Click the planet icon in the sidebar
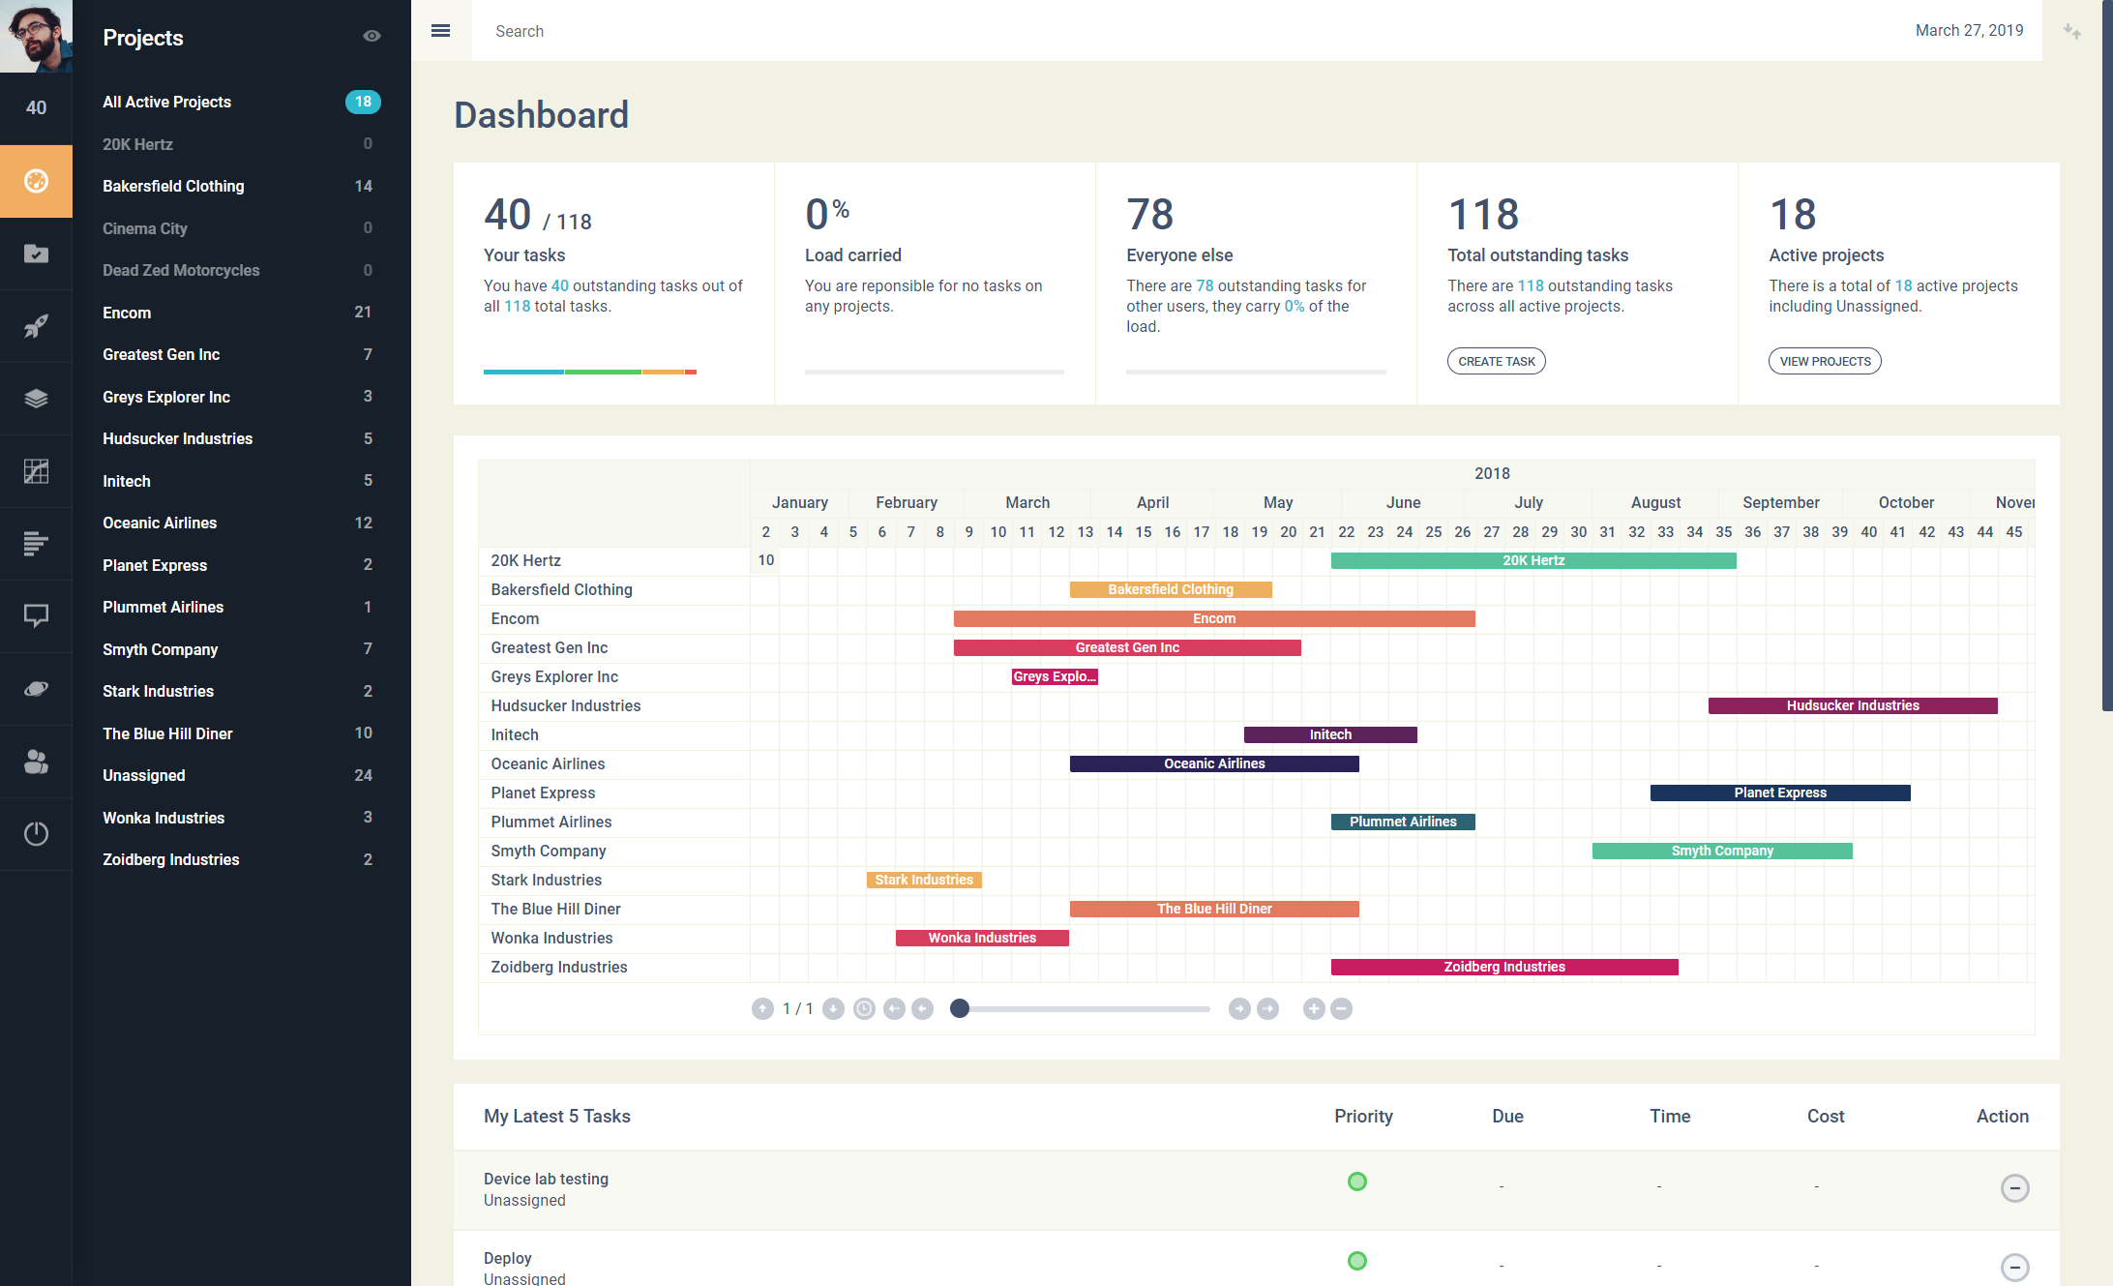Viewport: 2113px width, 1286px height. [36, 689]
